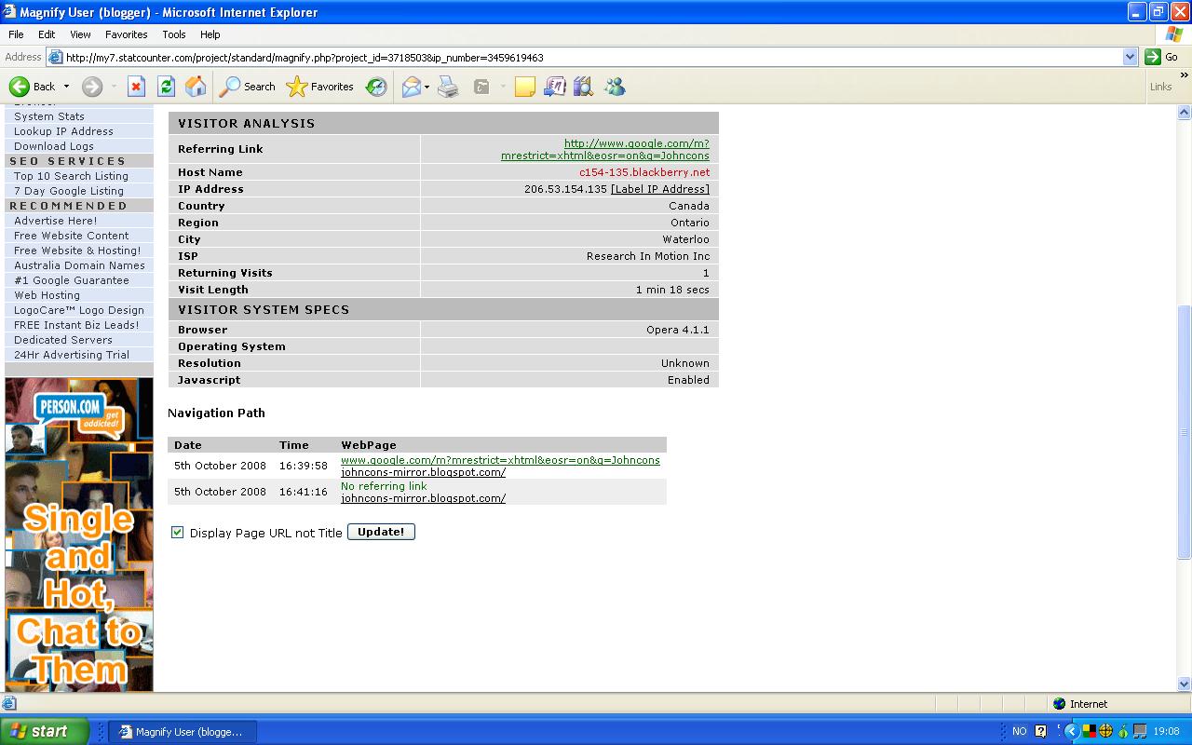Image resolution: width=1192 pixels, height=745 pixels.
Task: Stop page loading with the red X icon
Action: coord(136,87)
